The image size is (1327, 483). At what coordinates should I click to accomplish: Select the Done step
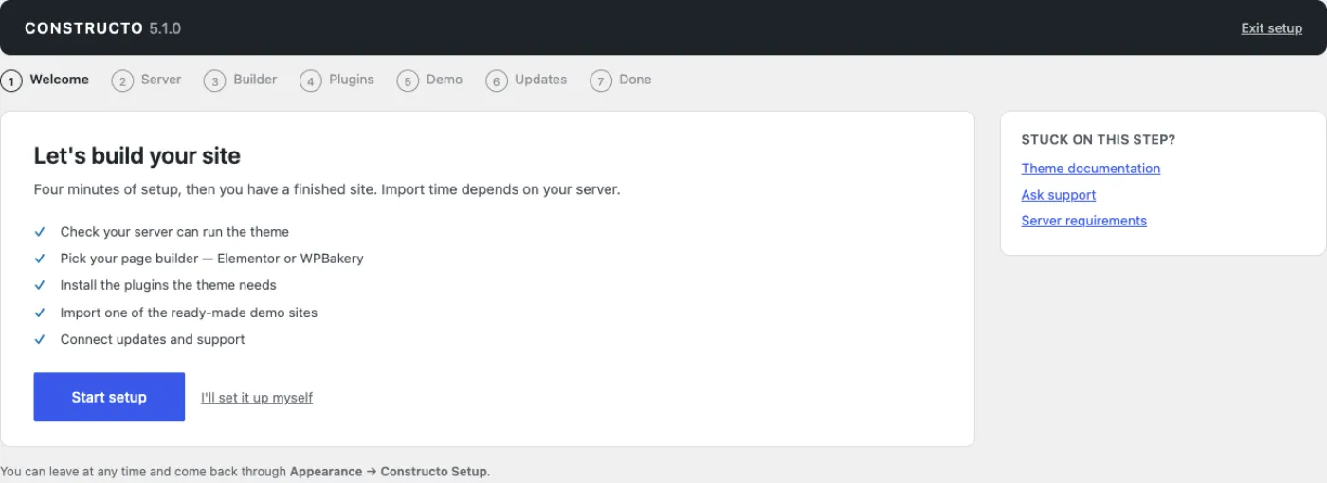click(621, 80)
